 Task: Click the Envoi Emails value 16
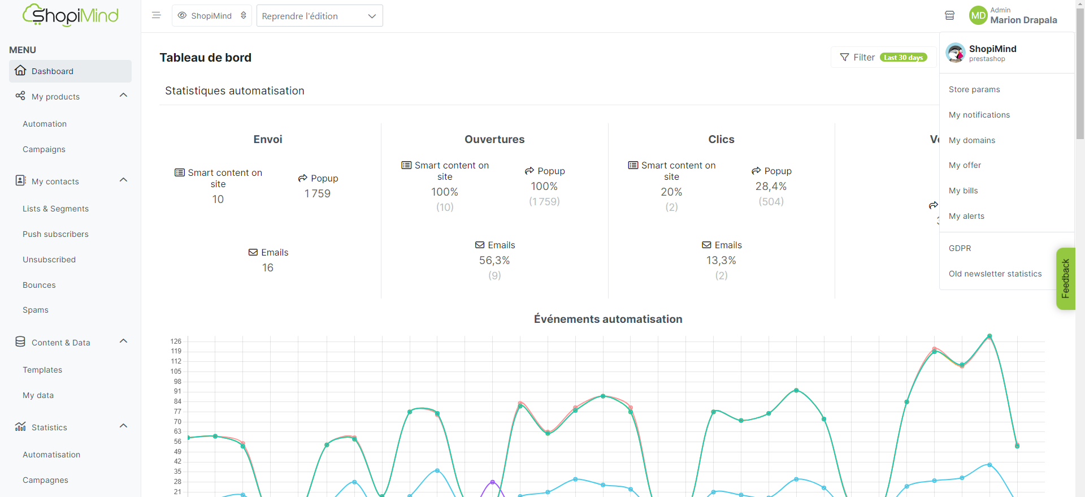268,267
